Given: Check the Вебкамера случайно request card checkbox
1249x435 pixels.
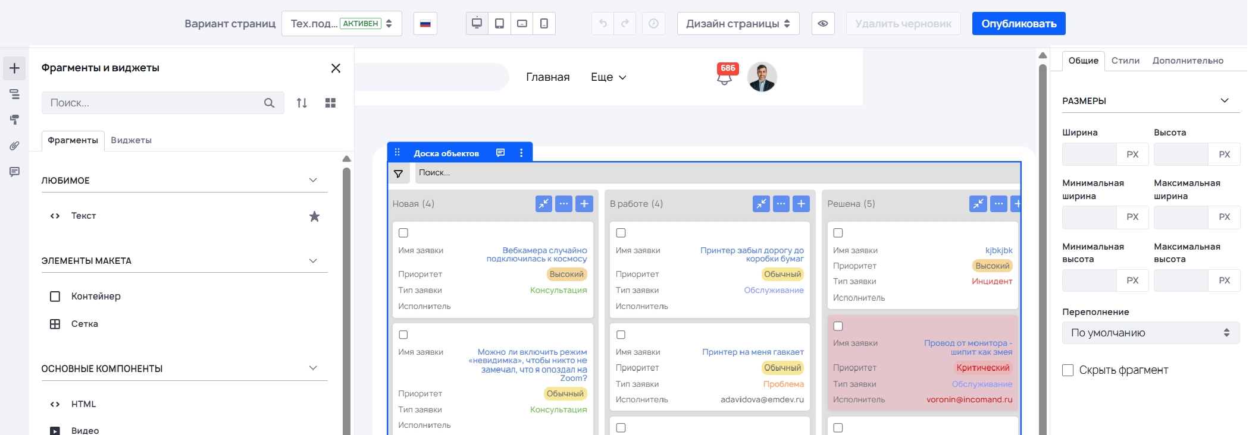Looking at the screenshot, I should tap(403, 233).
